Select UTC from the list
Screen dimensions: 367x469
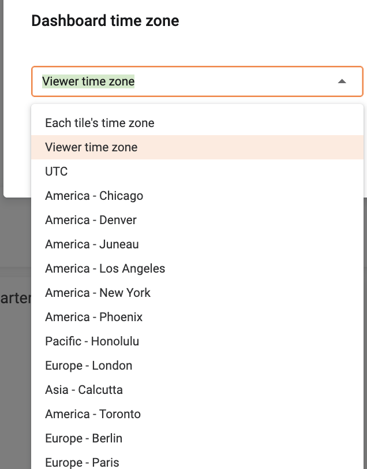(57, 172)
